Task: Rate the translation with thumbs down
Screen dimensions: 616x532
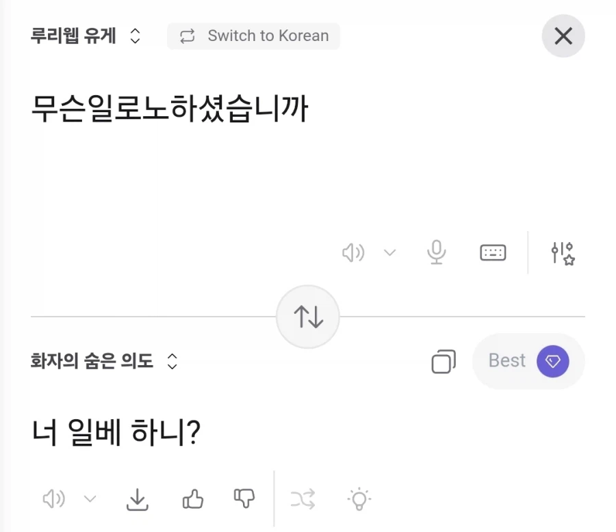Action: point(243,498)
